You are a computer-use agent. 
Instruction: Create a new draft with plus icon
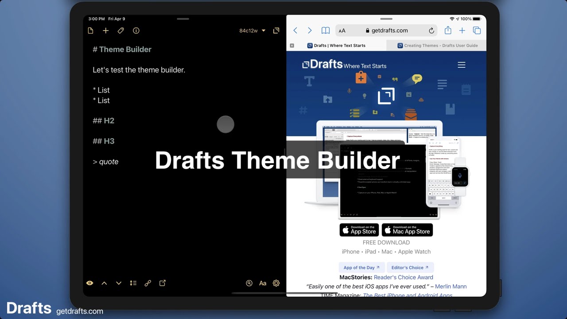click(105, 31)
